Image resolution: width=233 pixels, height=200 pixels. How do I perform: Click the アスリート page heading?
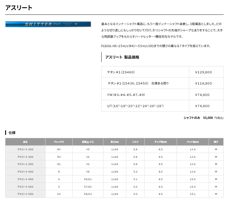[x=19, y=8]
